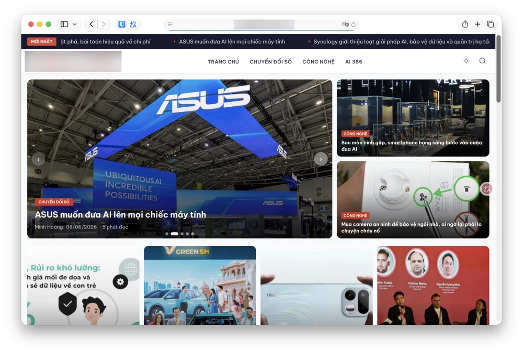Viewport: 523px width, 353px height.
Task: Click the CÔNG NGHỆ tag on security camera card
Action: coord(355,215)
